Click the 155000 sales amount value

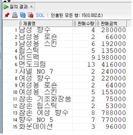coord(113,92)
